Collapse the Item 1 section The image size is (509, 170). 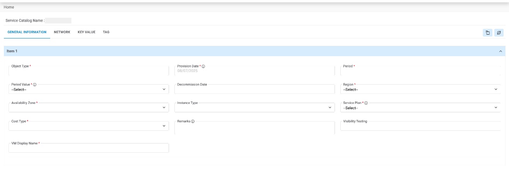click(x=501, y=51)
